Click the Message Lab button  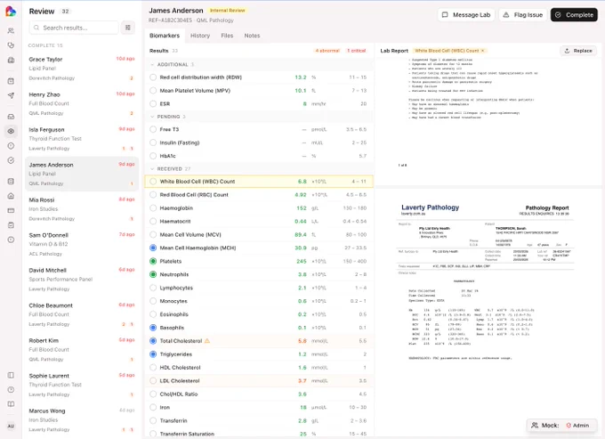465,15
